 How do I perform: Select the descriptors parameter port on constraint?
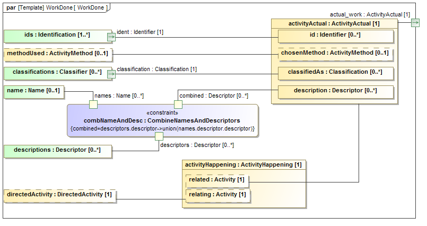[159, 136]
